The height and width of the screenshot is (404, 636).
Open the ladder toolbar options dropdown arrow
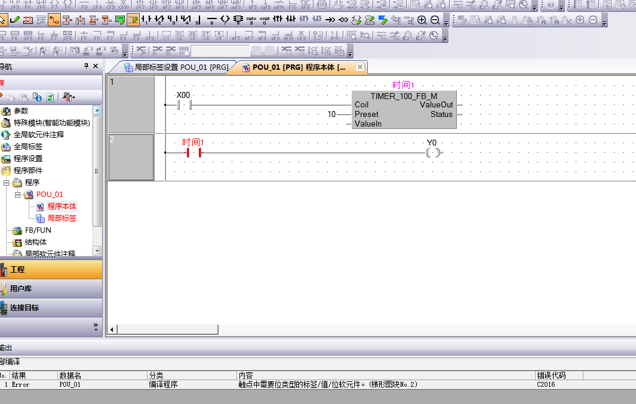[446, 23]
